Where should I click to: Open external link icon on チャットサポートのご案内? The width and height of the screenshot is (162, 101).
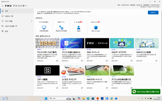tap(57, 61)
